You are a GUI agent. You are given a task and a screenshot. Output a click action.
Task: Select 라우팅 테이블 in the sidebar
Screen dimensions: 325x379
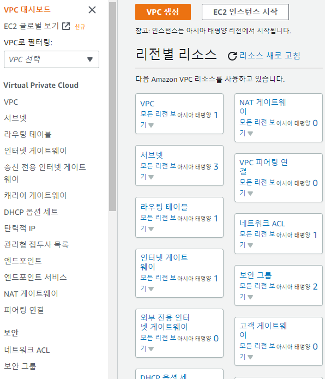pos(28,134)
